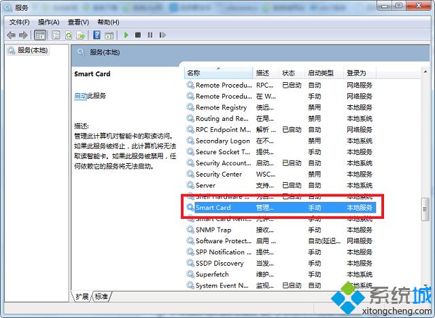Screen dimensions: 435x318
Task: Click gear icon of RPC Endpoint M... row
Action: (x=190, y=129)
